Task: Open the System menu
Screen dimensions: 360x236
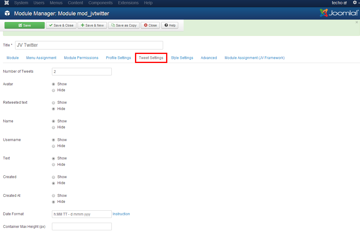Action: pos(21,3)
